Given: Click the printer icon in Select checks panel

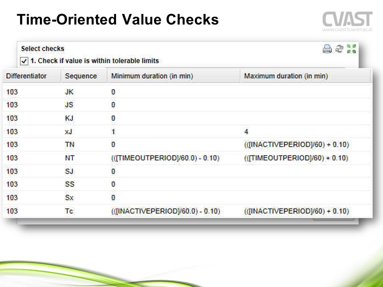Looking at the screenshot, I should pos(327,49).
